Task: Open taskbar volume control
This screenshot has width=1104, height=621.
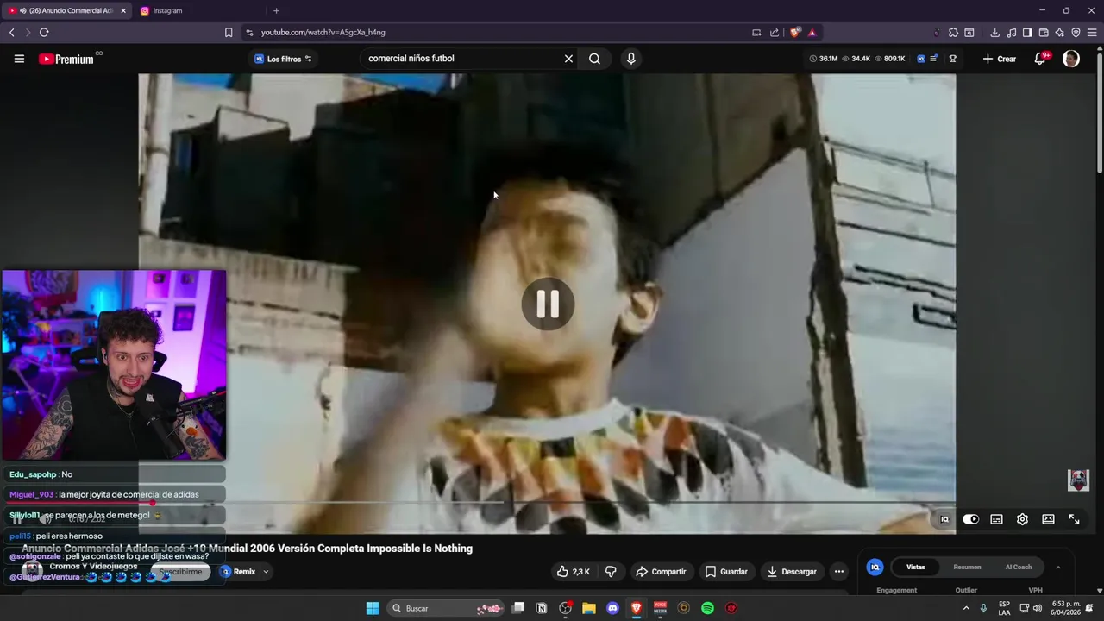Action: (1038, 608)
